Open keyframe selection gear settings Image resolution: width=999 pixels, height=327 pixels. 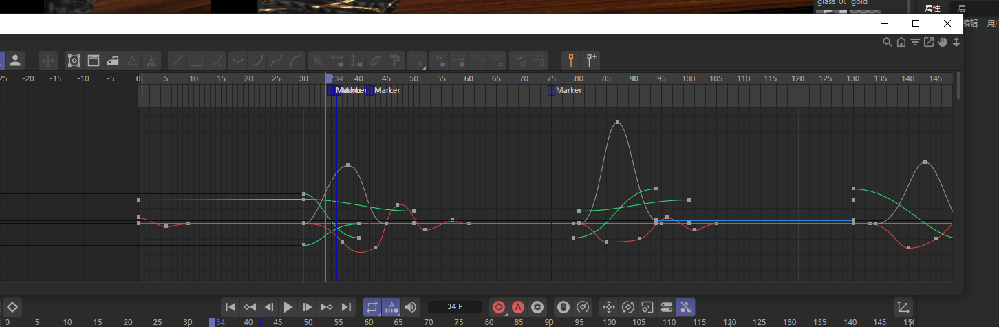537,307
